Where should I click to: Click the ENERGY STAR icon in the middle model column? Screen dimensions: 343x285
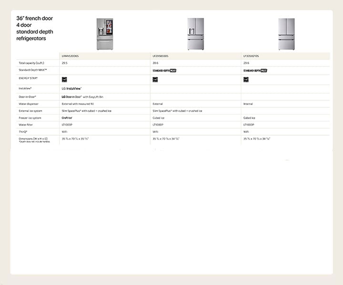click(155, 80)
